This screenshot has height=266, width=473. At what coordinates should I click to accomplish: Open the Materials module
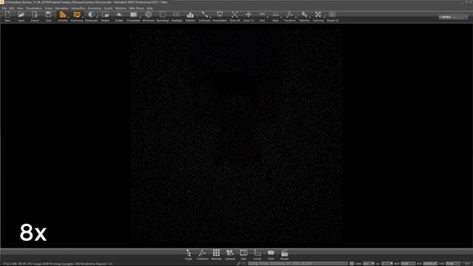217,254
